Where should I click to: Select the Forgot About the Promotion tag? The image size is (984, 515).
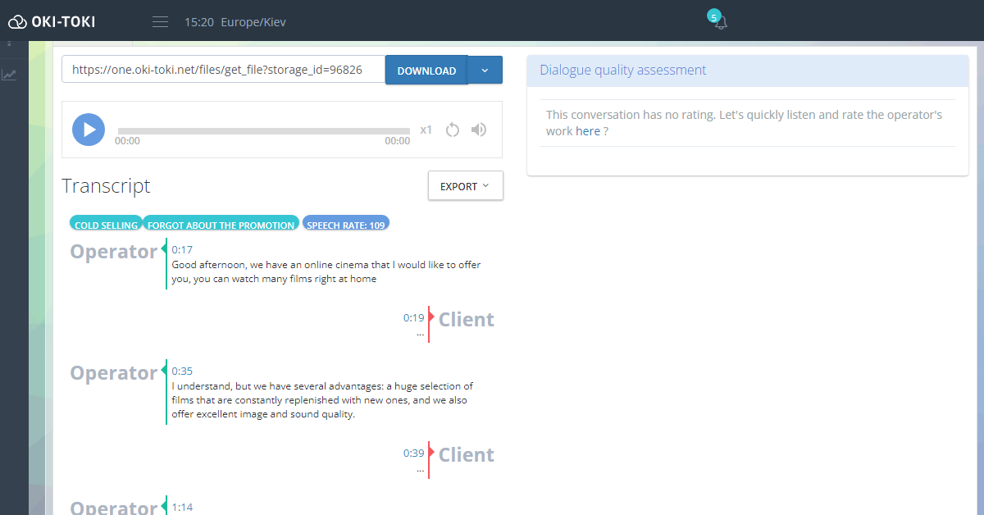click(221, 225)
